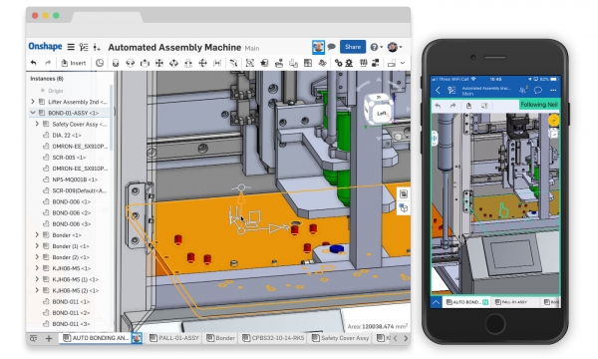Image resolution: width=598 pixels, height=359 pixels.
Task: Switch to the Bonder tab
Action: 221,338
